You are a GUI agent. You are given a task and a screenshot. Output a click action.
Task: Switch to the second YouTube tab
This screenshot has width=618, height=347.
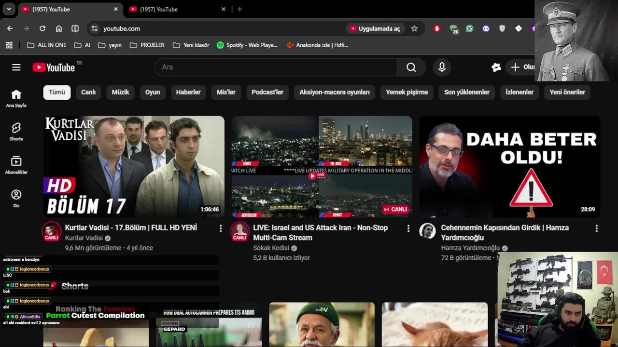point(177,9)
